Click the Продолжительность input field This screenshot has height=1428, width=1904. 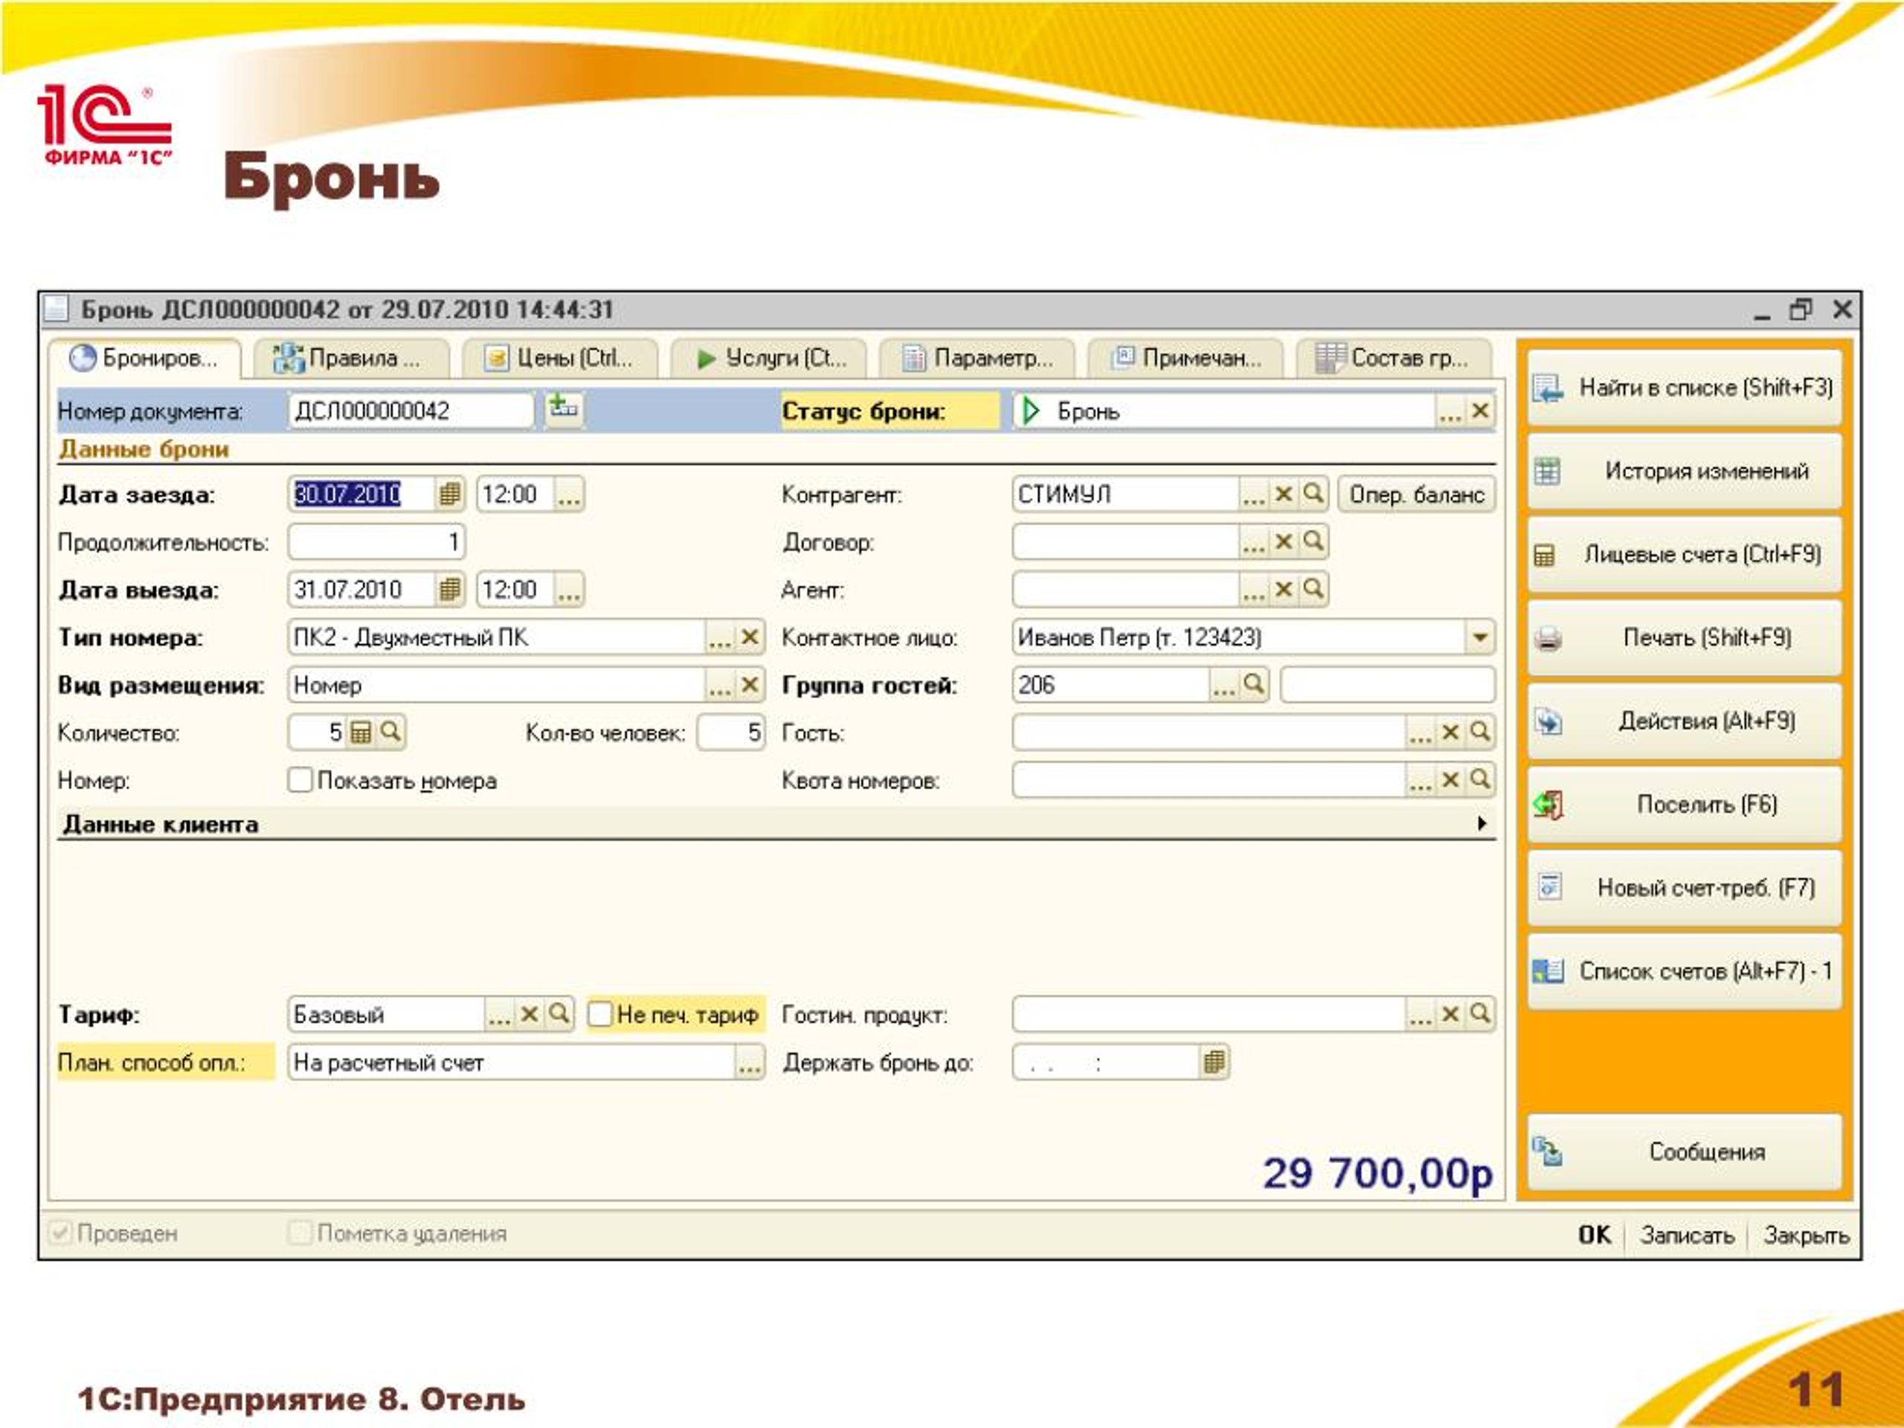click(376, 542)
